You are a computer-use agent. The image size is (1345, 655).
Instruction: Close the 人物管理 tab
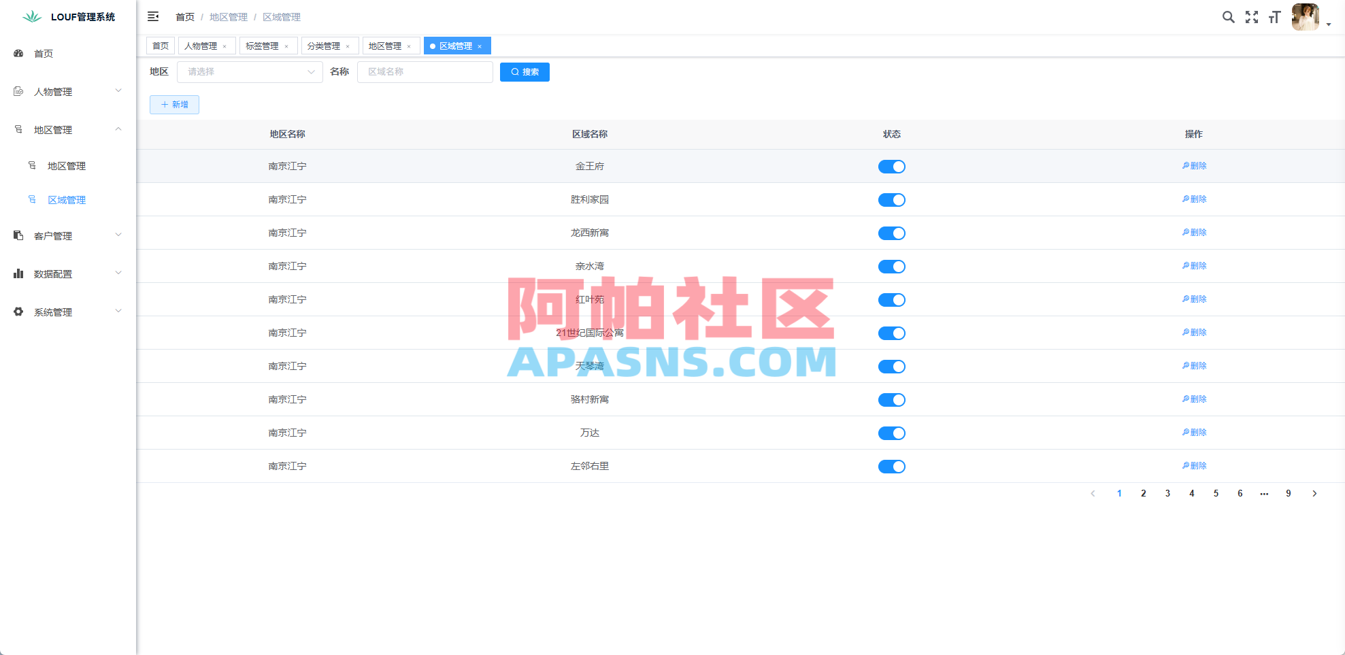click(225, 46)
